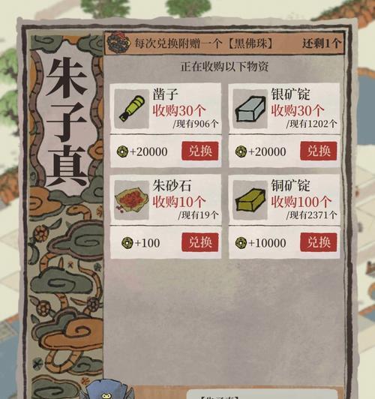Screen dimensions: 375x399
Task: Click the coin icon beside +100
Action: point(127,243)
